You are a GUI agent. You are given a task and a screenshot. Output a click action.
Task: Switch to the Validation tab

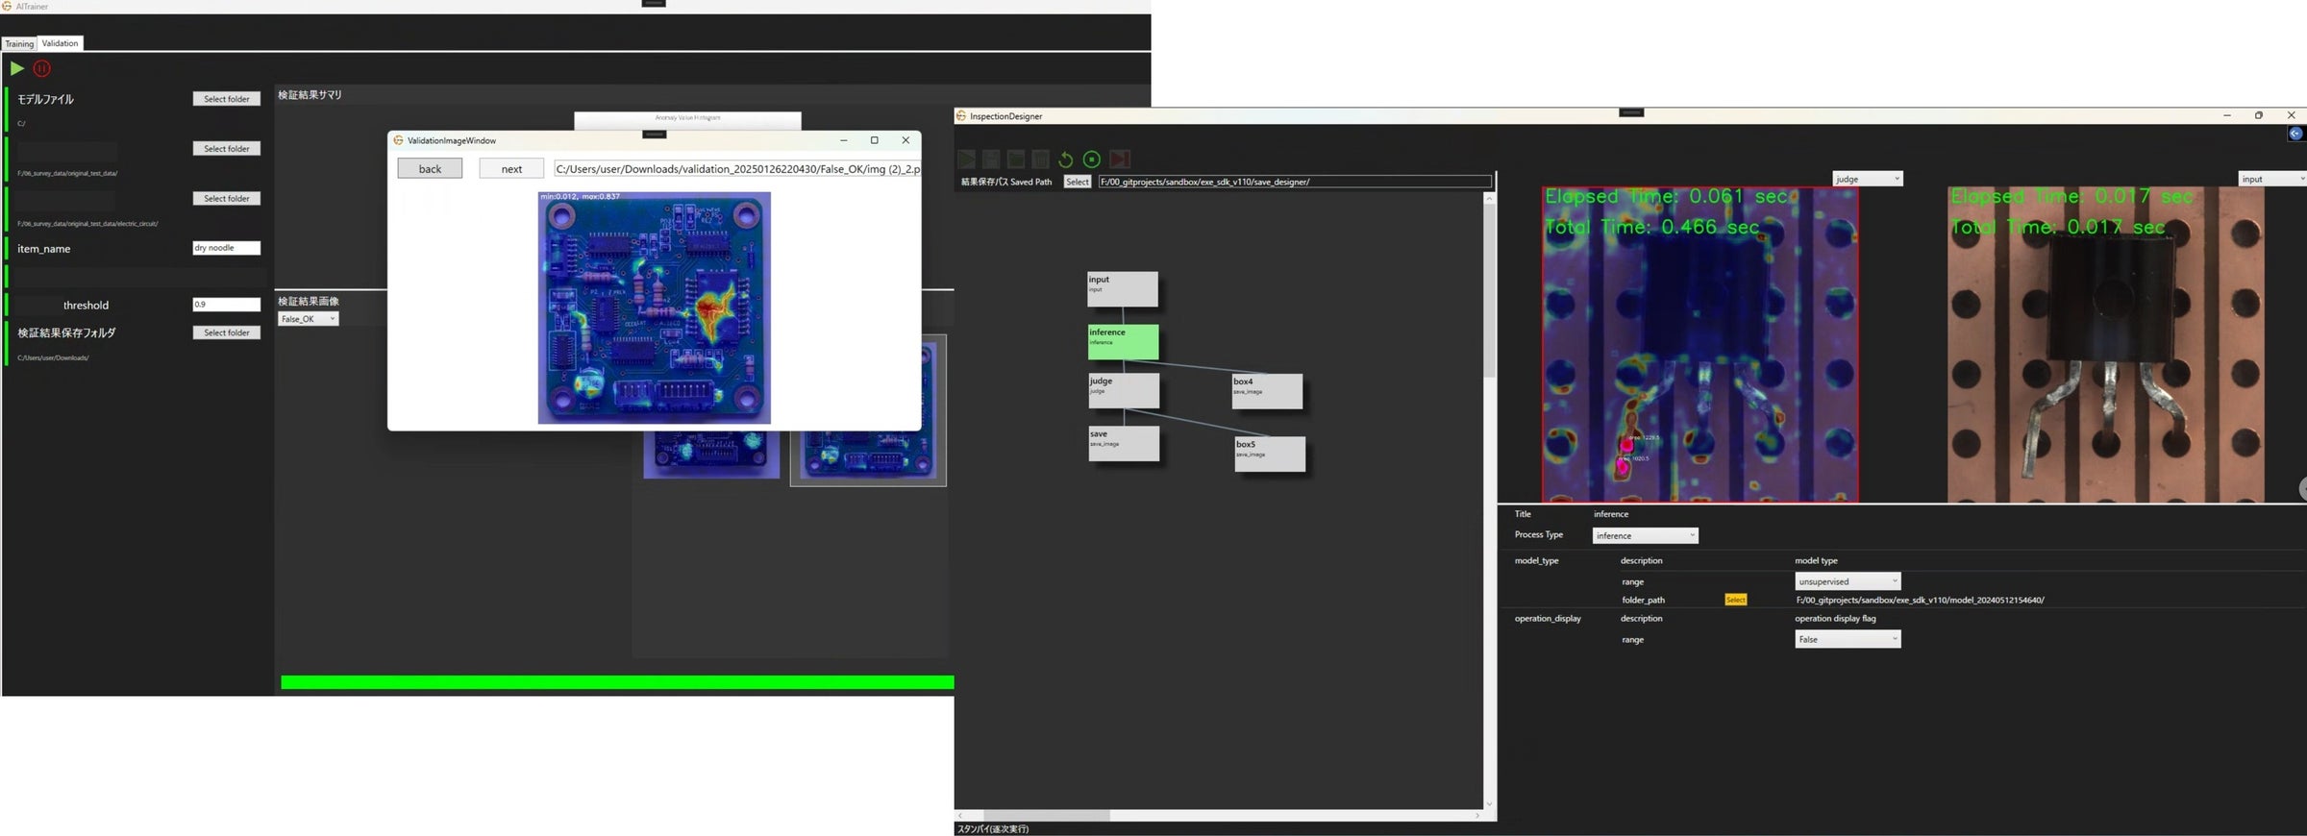pyautogui.click(x=60, y=43)
